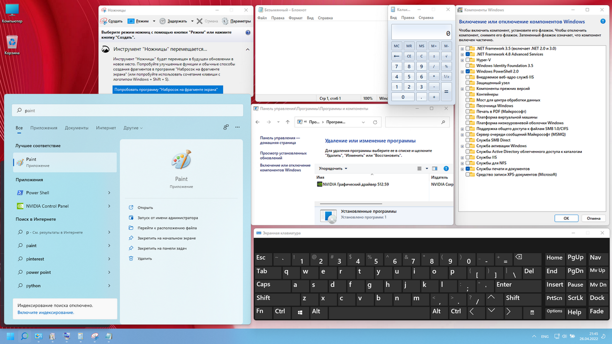Viewport: 612px width, 344px height.
Task: Run Paint as administrator (Запуск от имени администратора)
Action: [x=163, y=218]
